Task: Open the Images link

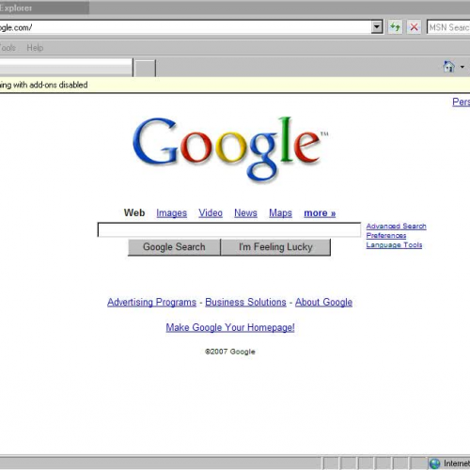Action: (x=171, y=213)
